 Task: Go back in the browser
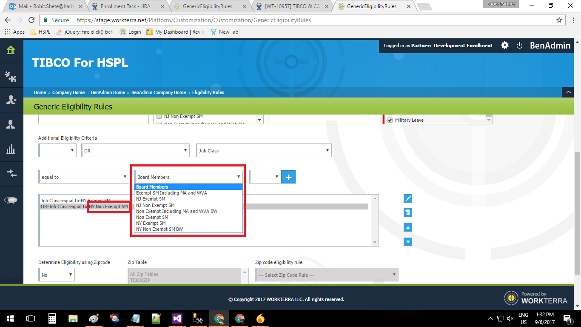tap(8, 20)
